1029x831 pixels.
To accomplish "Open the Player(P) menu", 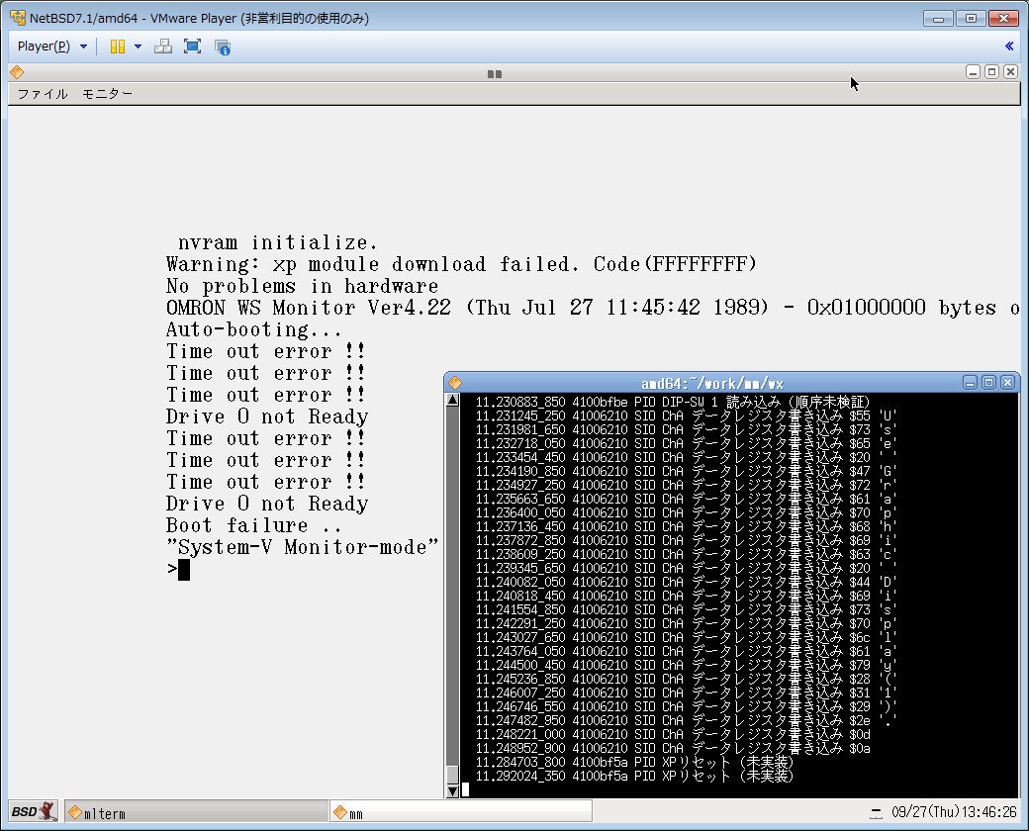I will (x=44, y=46).
